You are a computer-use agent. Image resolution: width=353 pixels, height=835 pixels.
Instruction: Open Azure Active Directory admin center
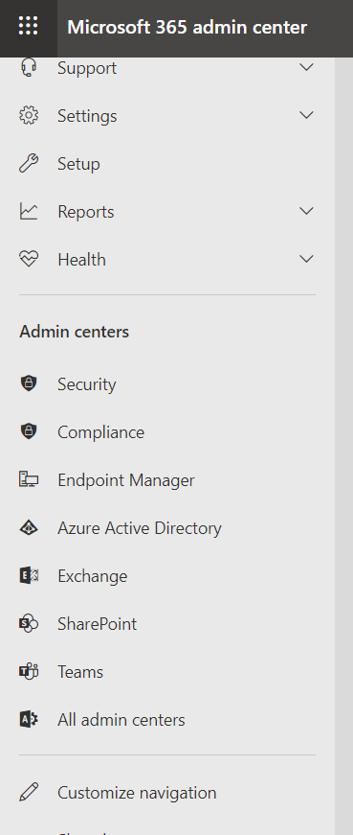click(x=140, y=528)
